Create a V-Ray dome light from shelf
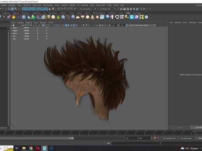 tap(78, 17)
